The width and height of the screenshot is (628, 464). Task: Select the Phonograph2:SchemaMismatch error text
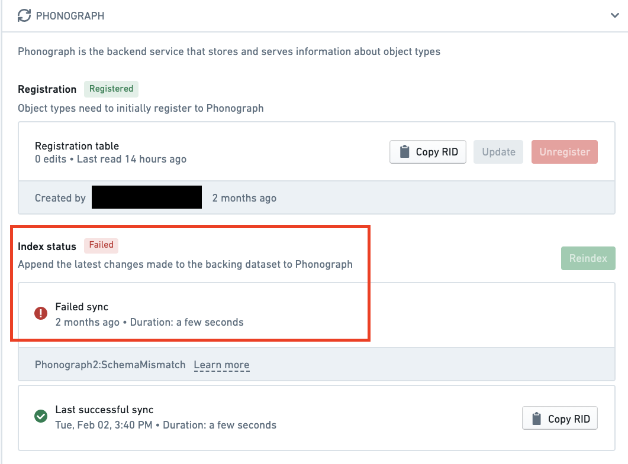click(x=110, y=365)
